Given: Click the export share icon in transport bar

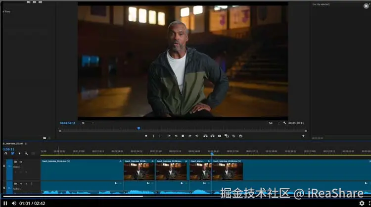Looking at the screenshot, I should [x=240, y=136].
